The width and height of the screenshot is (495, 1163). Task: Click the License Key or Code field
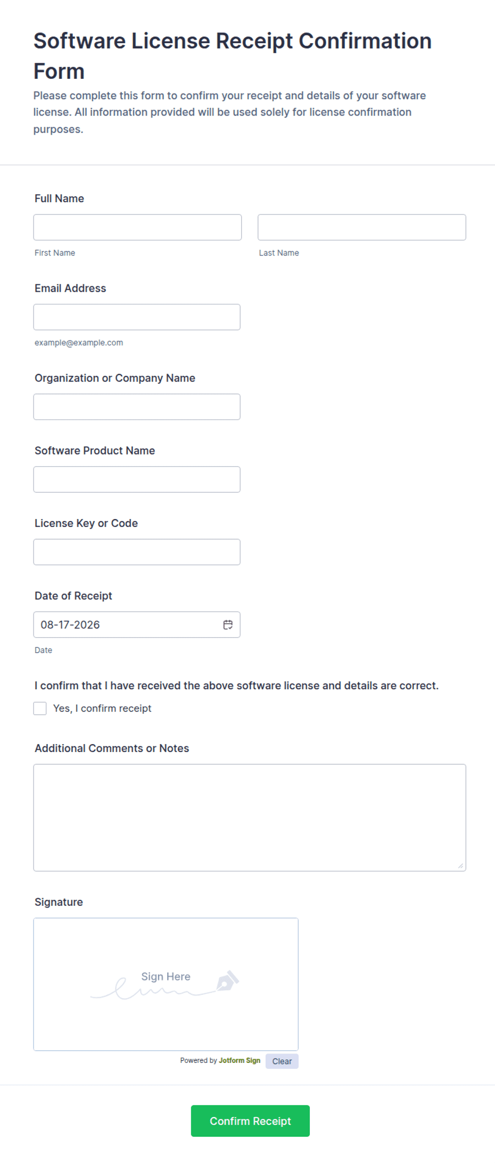[137, 552]
